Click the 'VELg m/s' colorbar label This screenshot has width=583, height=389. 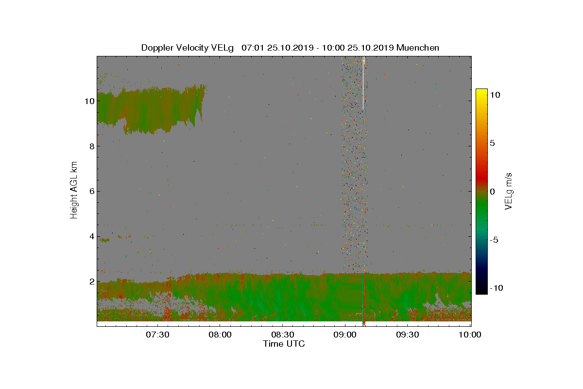click(x=509, y=191)
